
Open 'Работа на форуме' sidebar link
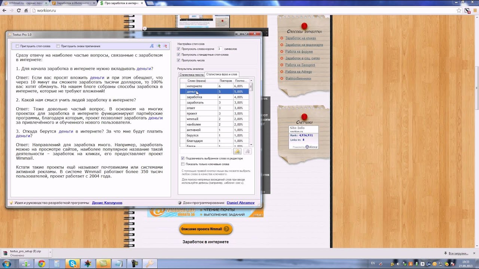[299, 52]
